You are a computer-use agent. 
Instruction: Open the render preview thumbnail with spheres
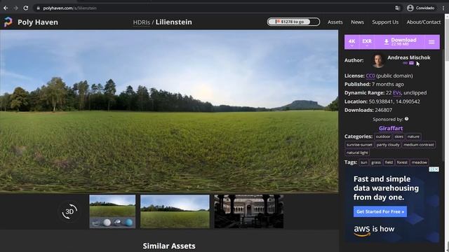click(112, 211)
